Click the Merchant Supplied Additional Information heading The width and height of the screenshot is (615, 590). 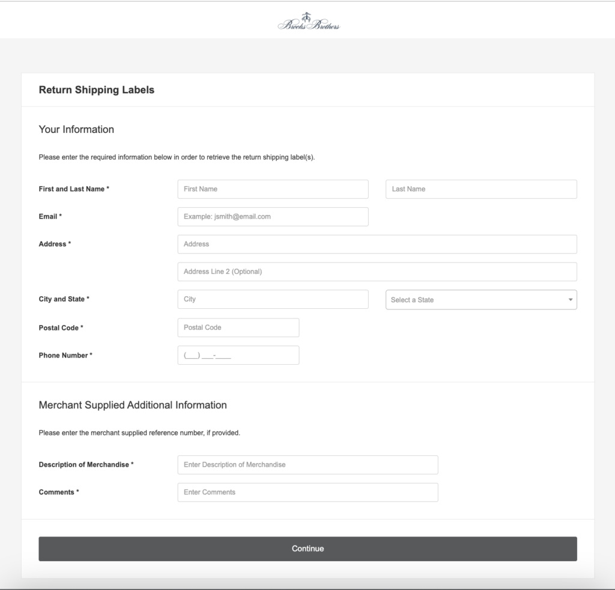[133, 405]
